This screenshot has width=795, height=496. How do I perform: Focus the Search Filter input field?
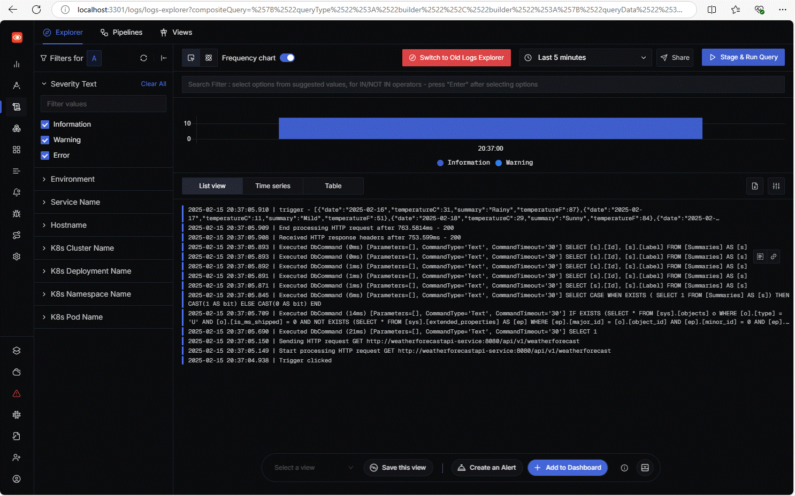click(x=483, y=84)
